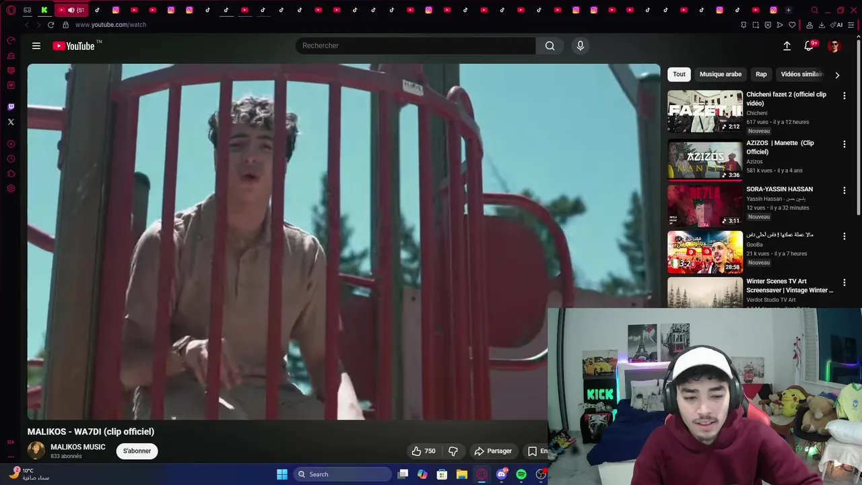This screenshot has height=485, width=862.
Task: Open the GooBa video thumbnail
Action: pyautogui.click(x=705, y=252)
